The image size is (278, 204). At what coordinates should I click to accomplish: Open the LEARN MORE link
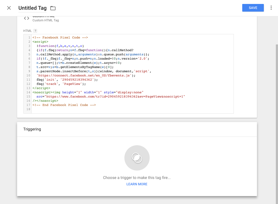coord(137,184)
